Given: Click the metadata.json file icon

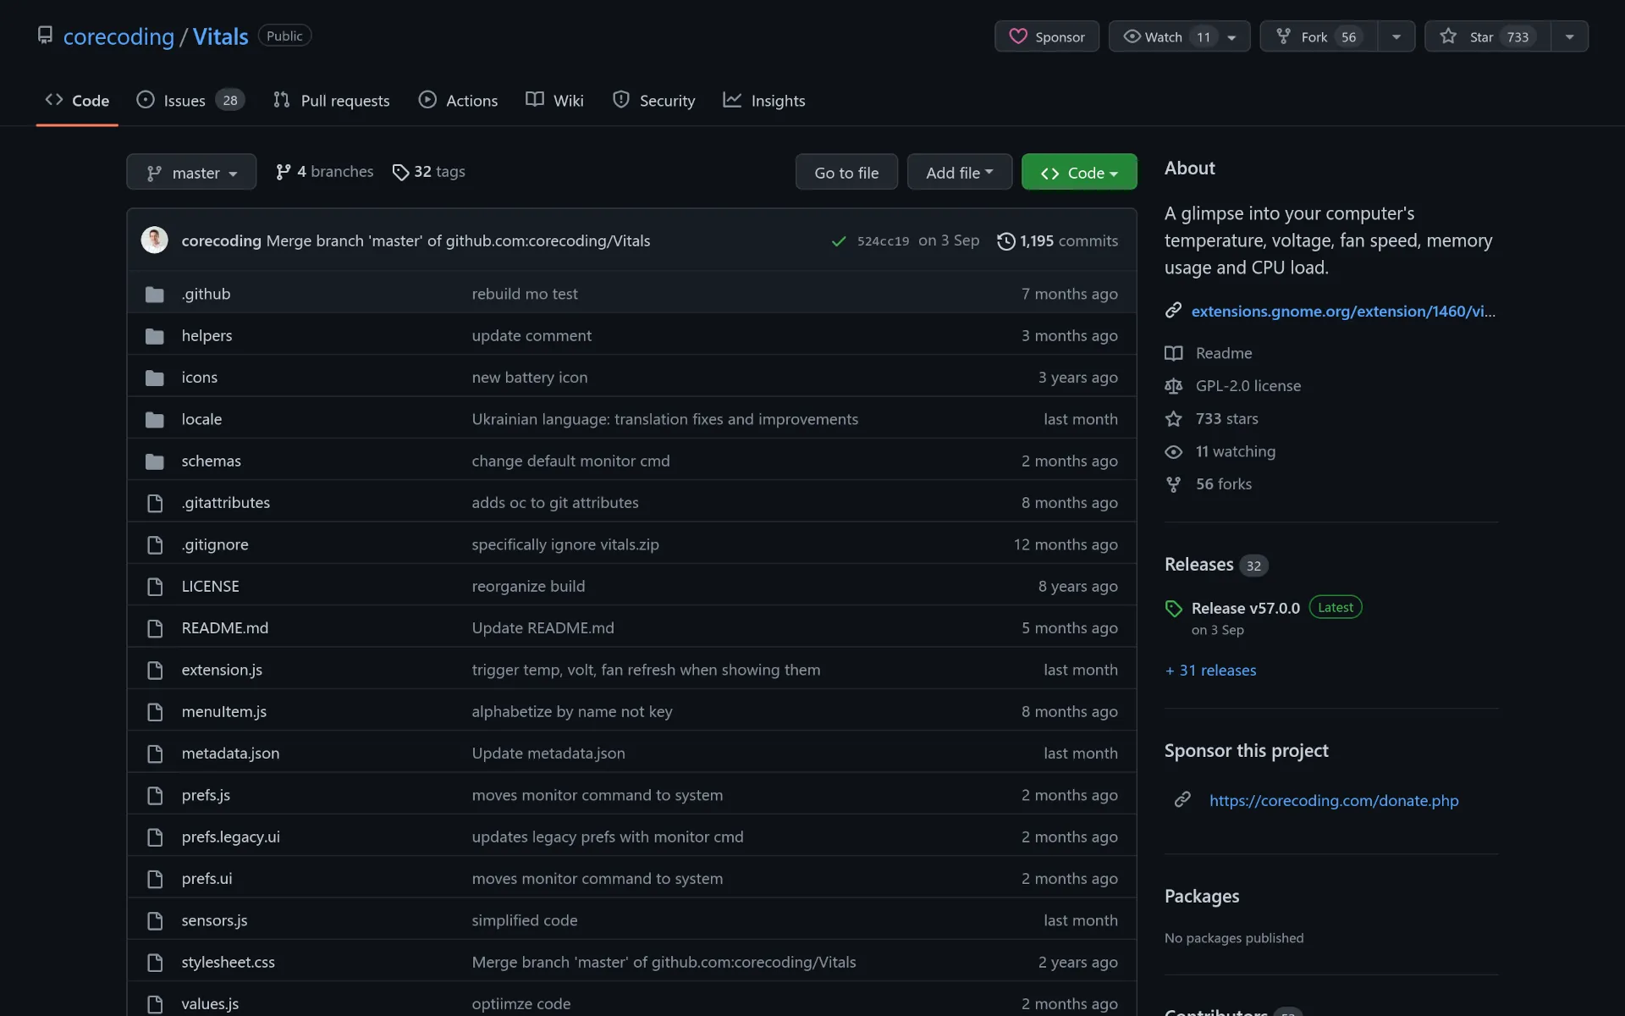Looking at the screenshot, I should click(x=155, y=754).
